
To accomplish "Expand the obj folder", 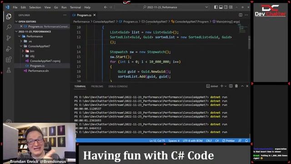I will tap(23, 56).
